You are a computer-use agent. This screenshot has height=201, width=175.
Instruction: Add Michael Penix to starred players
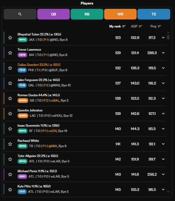point(10,174)
